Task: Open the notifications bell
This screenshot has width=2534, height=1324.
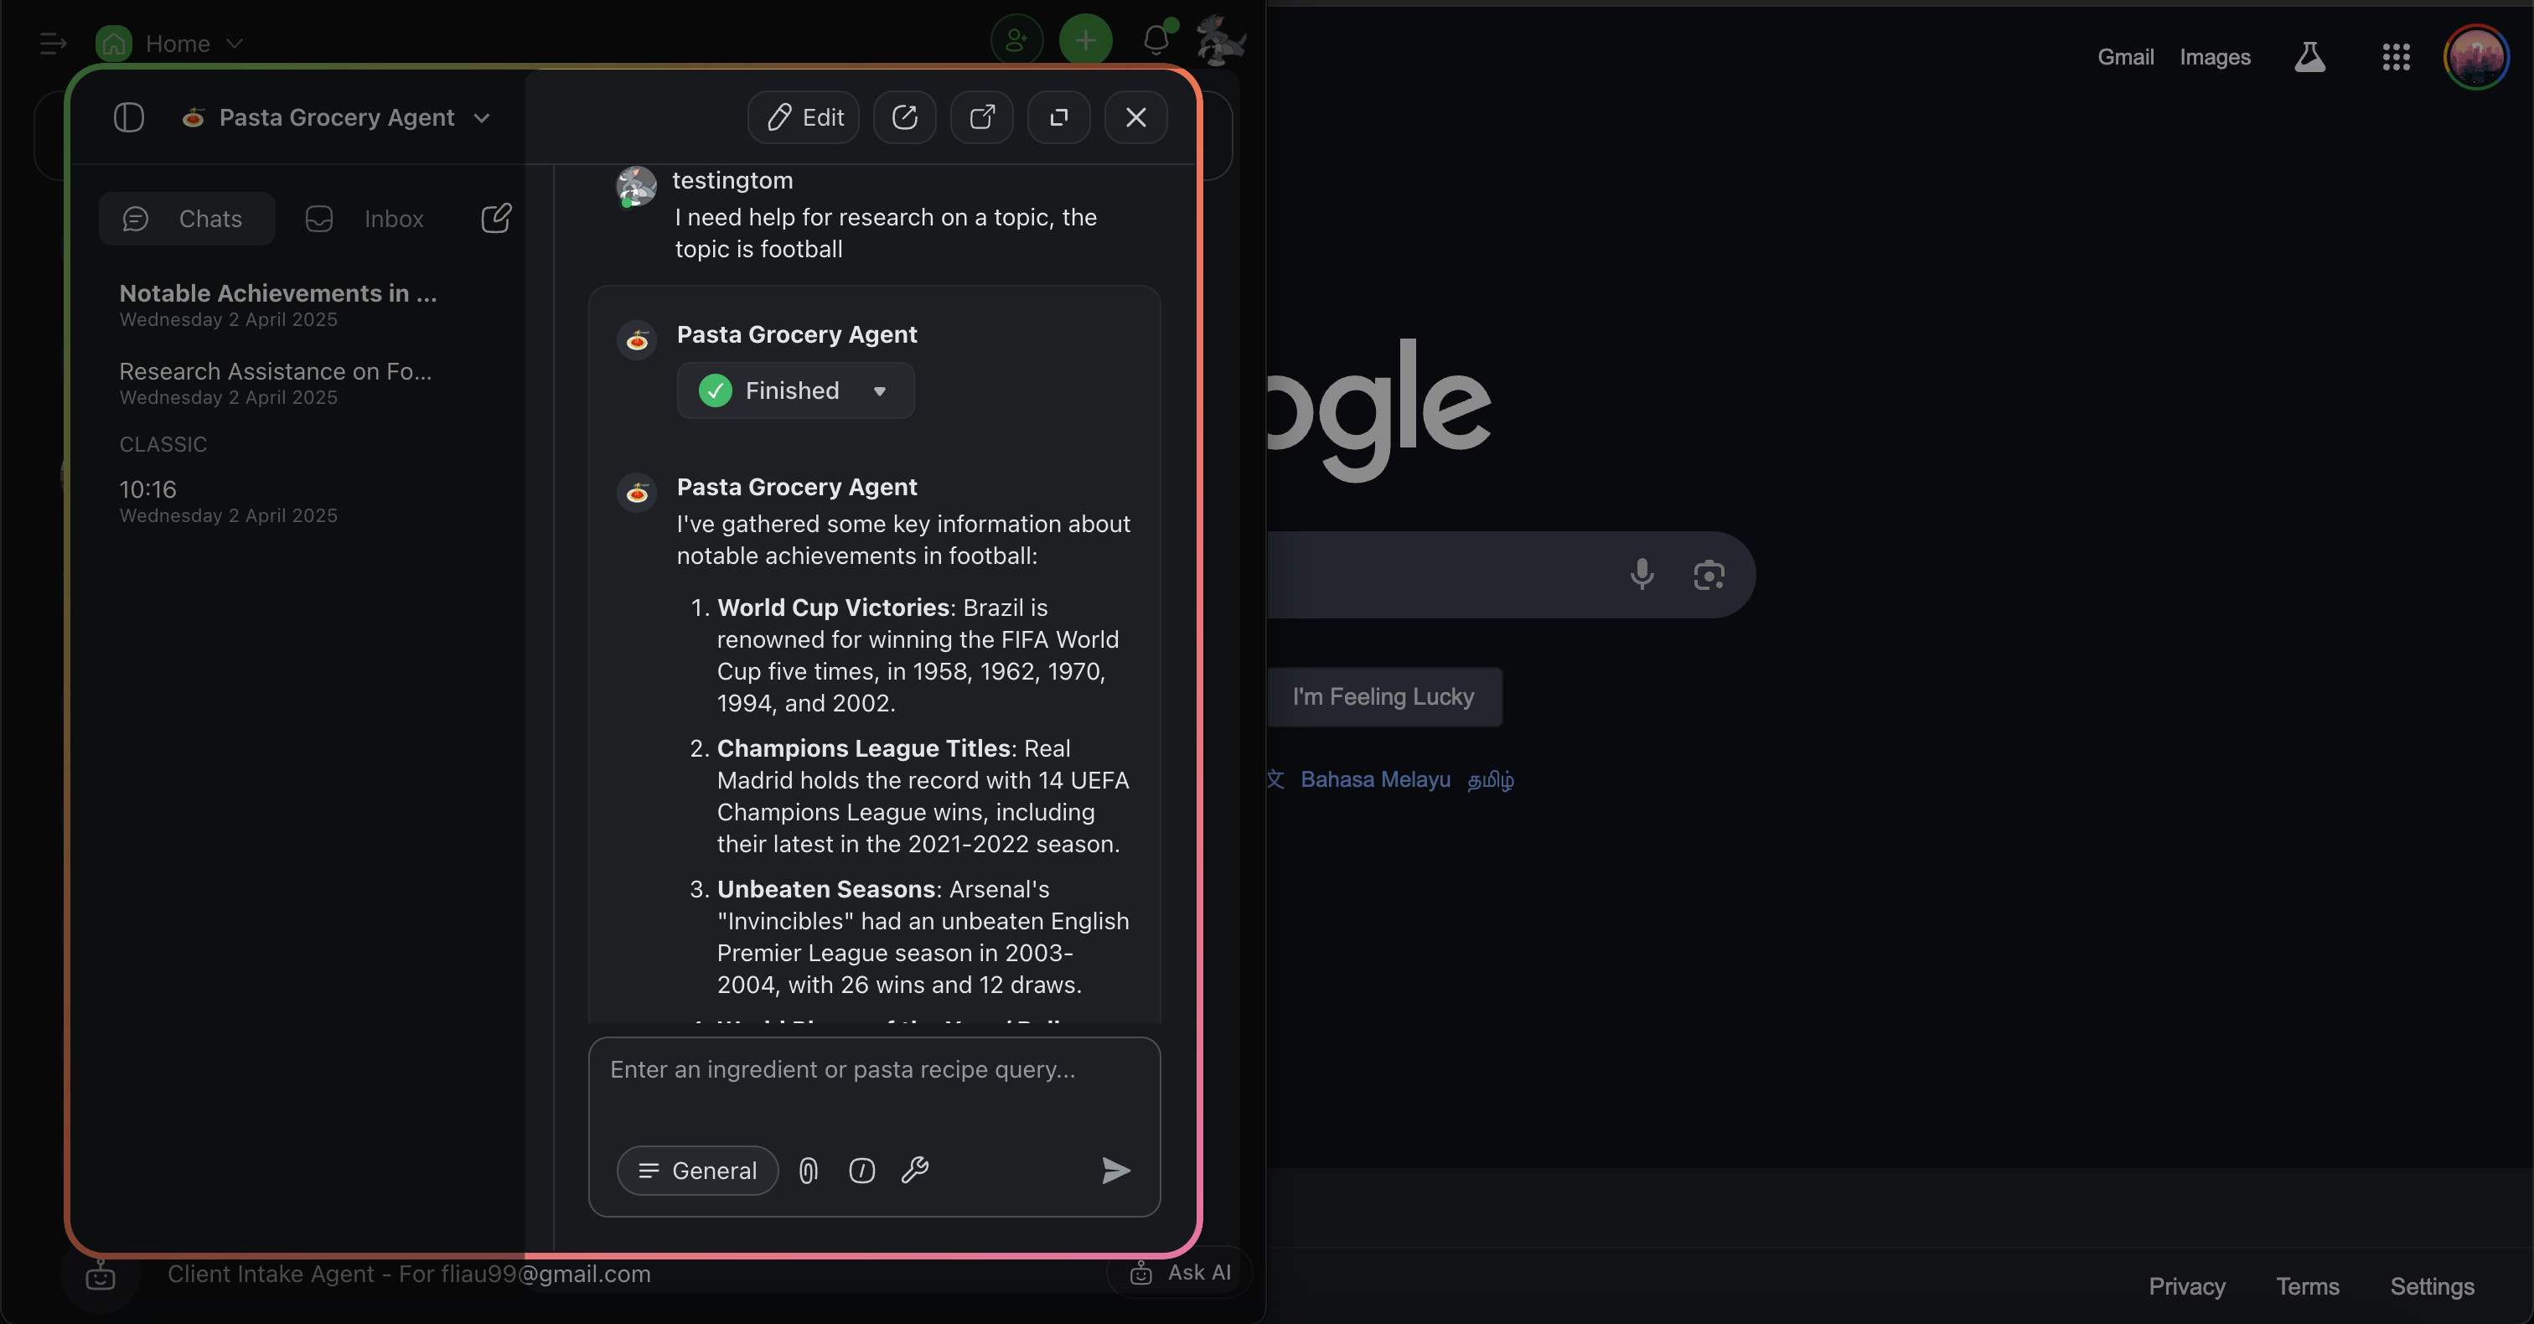Action: pyautogui.click(x=1156, y=39)
